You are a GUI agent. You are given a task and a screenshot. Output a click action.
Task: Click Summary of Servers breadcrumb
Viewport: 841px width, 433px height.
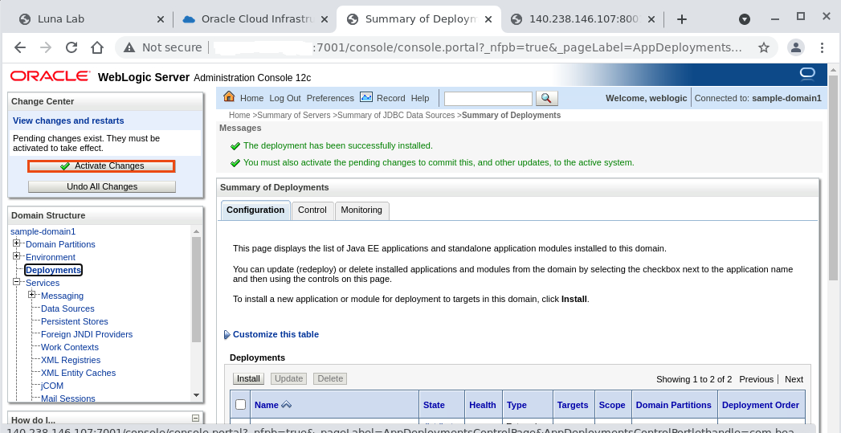[x=294, y=115]
